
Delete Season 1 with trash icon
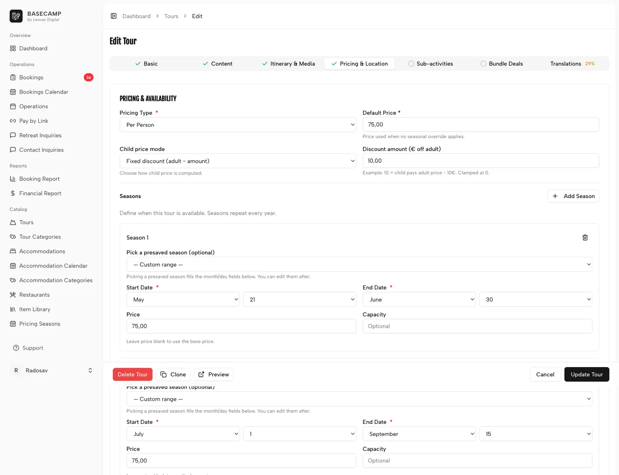tap(585, 237)
